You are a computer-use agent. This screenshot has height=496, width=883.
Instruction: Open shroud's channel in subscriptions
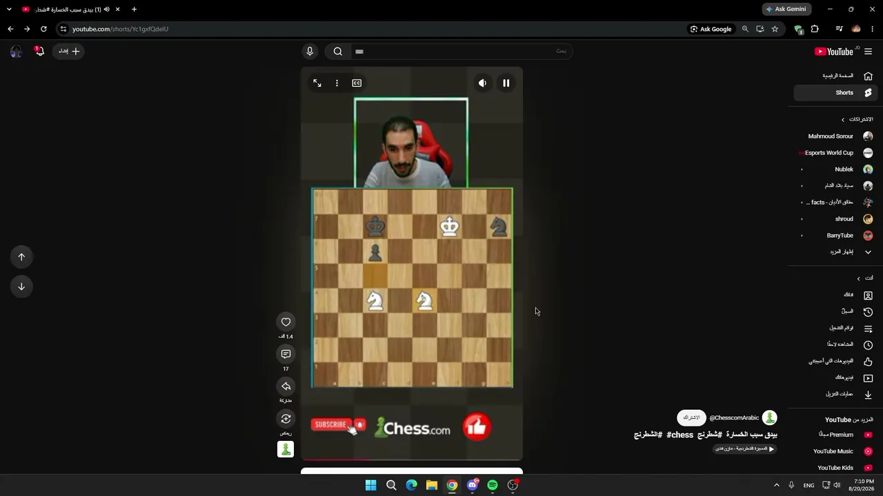pos(834,219)
